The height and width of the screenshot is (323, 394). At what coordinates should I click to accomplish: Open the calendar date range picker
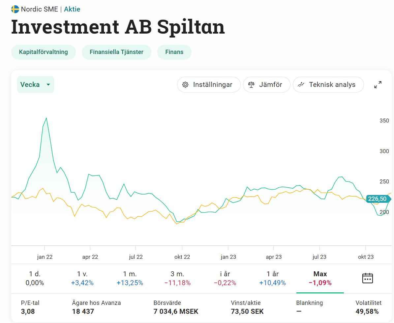click(x=367, y=278)
